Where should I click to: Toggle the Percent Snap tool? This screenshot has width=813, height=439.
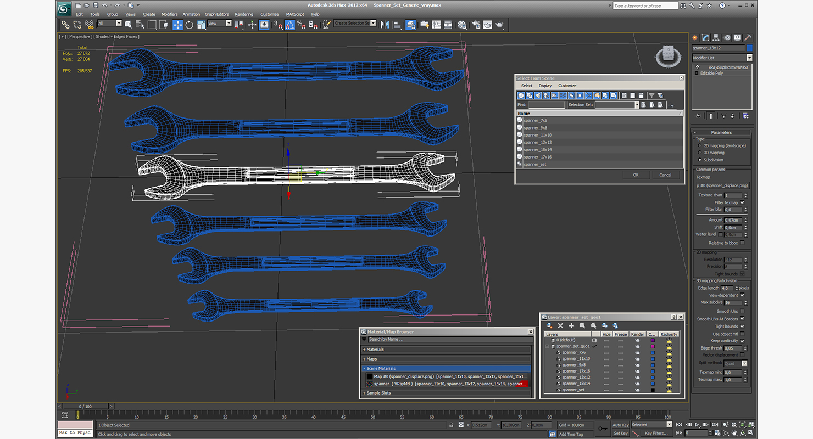click(301, 25)
